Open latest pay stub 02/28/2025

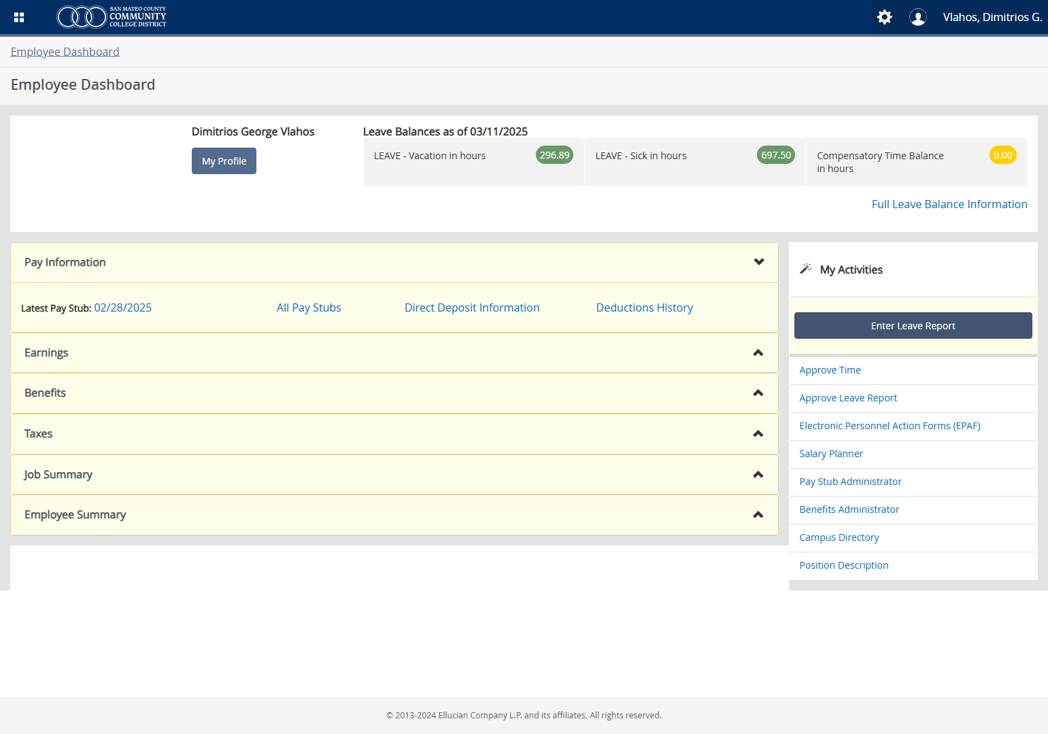click(x=123, y=307)
